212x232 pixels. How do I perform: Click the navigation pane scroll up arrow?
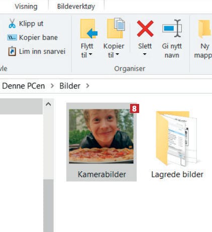[48, 104]
